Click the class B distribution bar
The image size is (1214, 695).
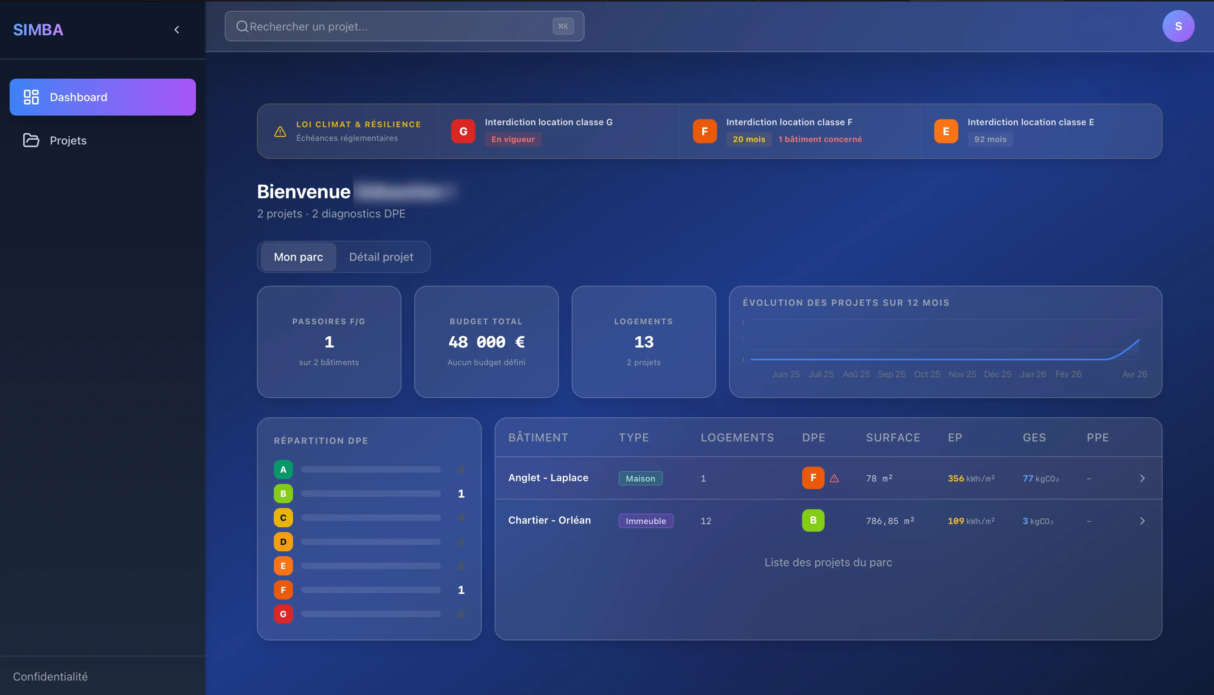point(371,494)
